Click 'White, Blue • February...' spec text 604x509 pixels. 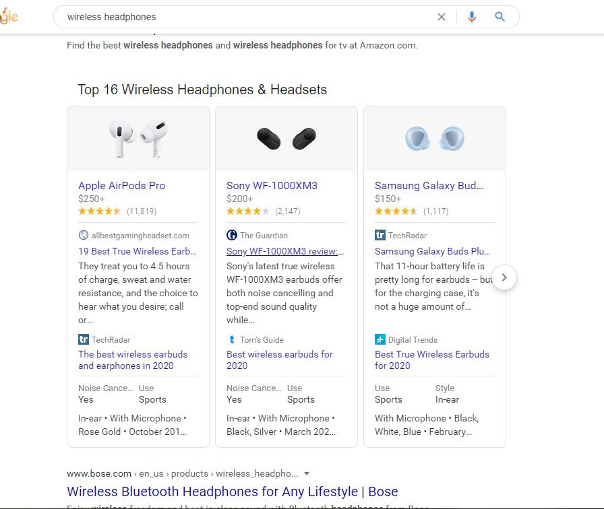[x=423, y=432]
